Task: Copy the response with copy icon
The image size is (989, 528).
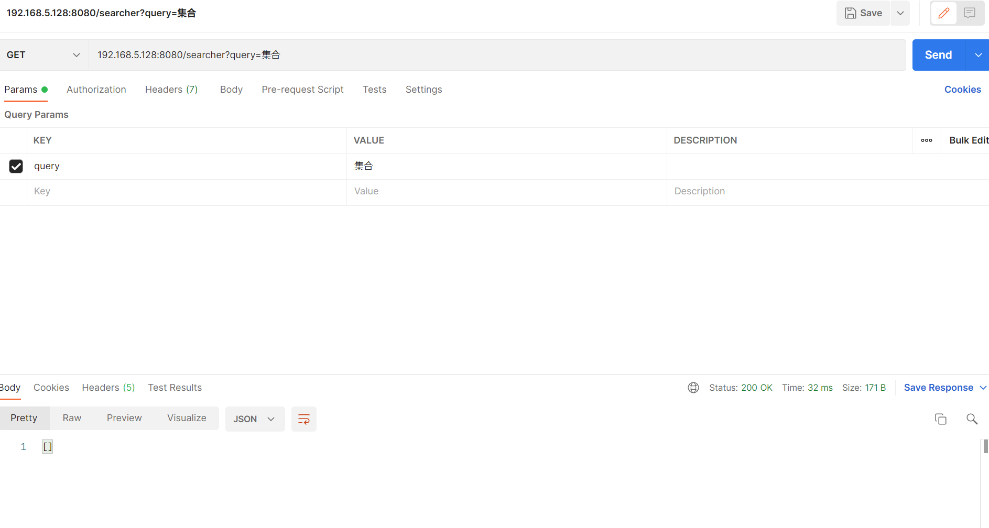Action: click(941, 419)
